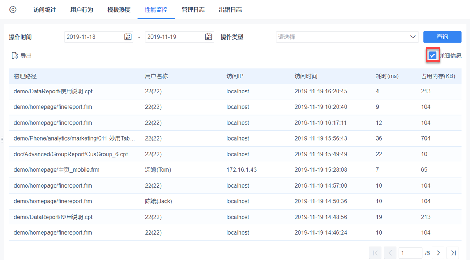Click access time 2019-11-19 14:46:24
470x260 pixels.
pos(321,232)
